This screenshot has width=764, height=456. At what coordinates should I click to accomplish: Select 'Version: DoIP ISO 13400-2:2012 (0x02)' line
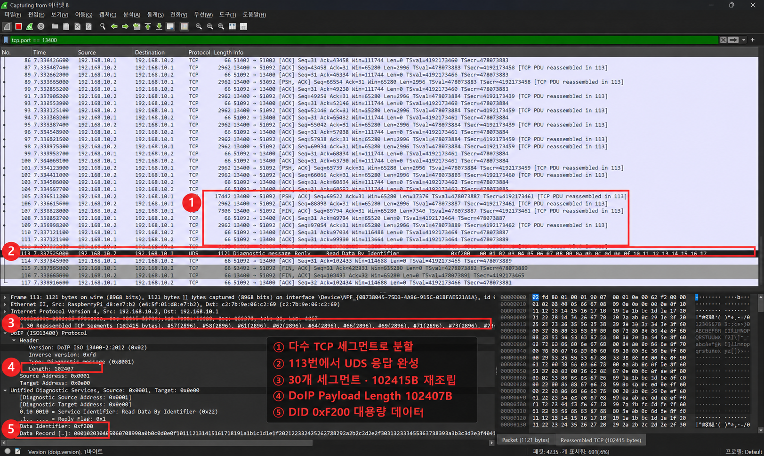(88, 348)
